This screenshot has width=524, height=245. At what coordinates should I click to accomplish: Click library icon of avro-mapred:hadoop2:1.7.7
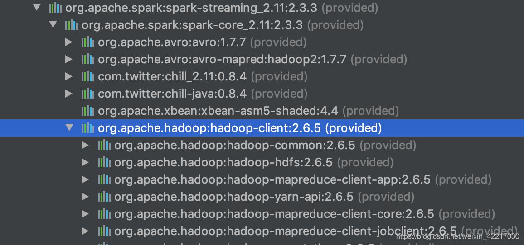point(87,59)
